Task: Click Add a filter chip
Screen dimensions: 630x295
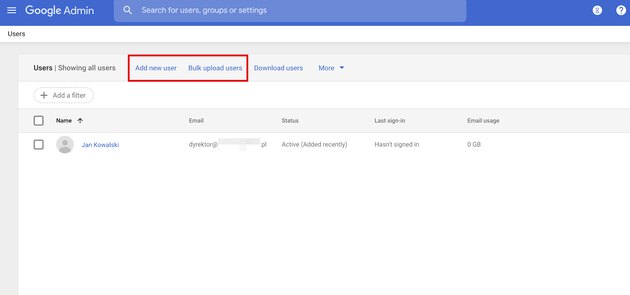Action: [64, 95]
